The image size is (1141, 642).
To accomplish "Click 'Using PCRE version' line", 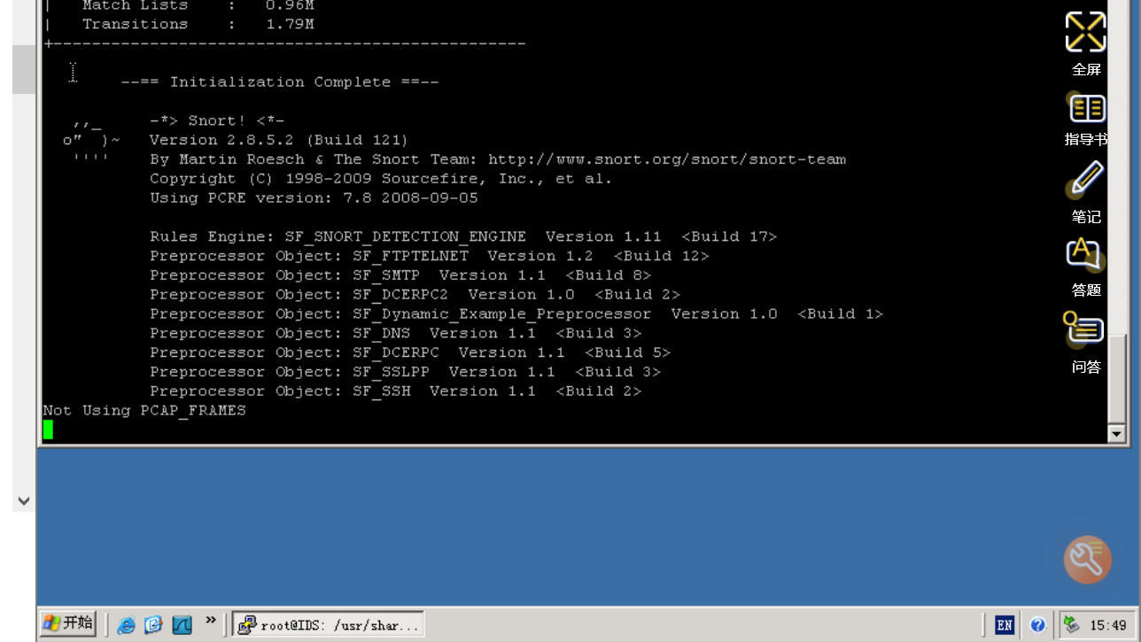I will [x=314, y=197].
